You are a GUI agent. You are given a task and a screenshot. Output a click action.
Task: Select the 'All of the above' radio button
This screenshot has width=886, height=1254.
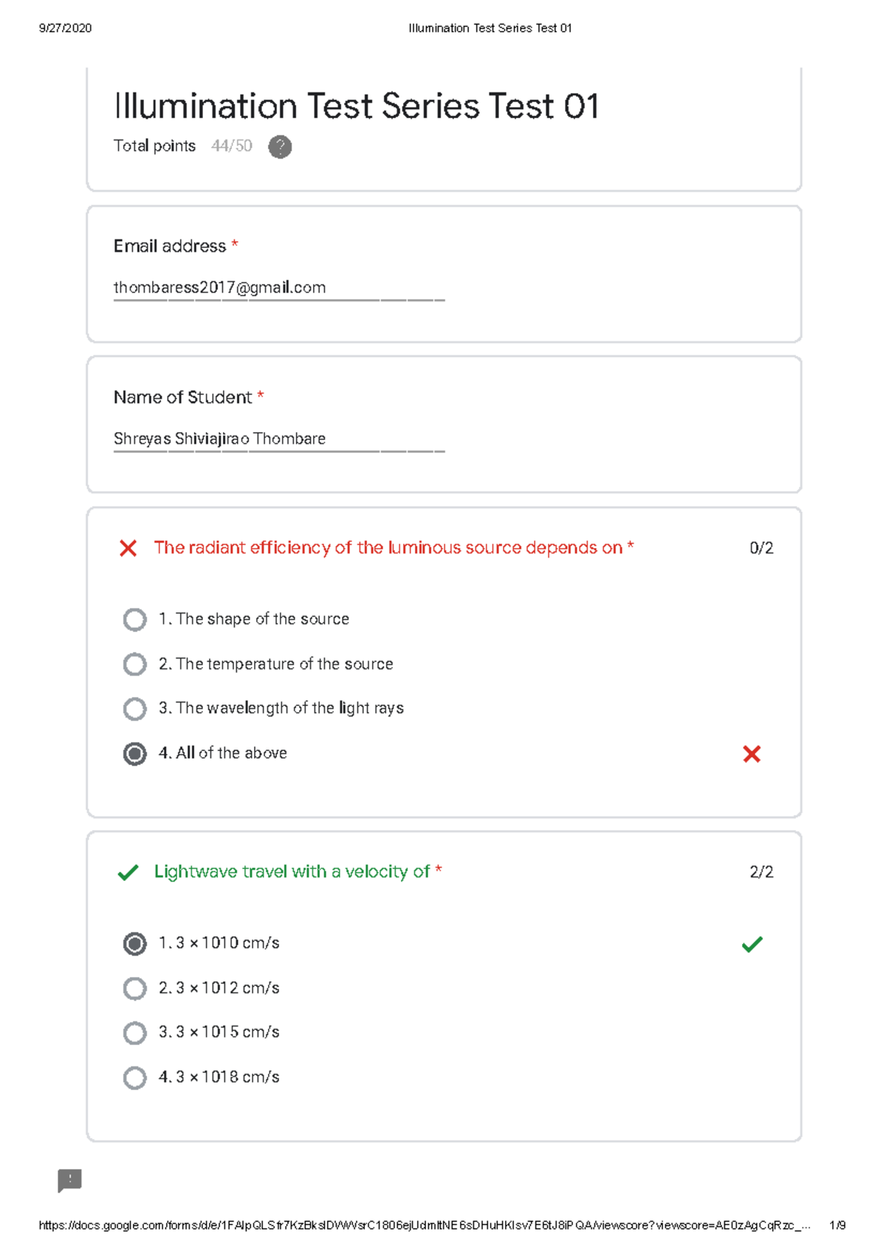point(134,754)
